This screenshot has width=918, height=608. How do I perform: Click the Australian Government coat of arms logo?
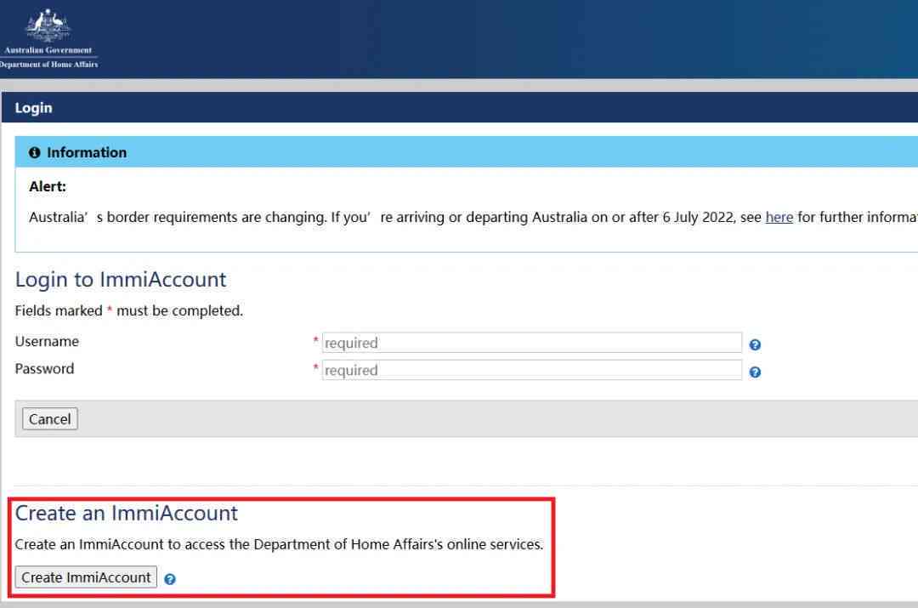pos(48,25)
